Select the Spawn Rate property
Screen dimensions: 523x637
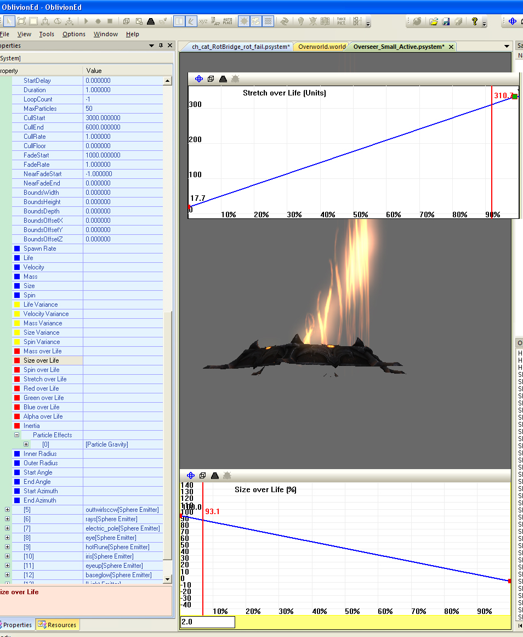pyautogui.click(x=40, y=249)
